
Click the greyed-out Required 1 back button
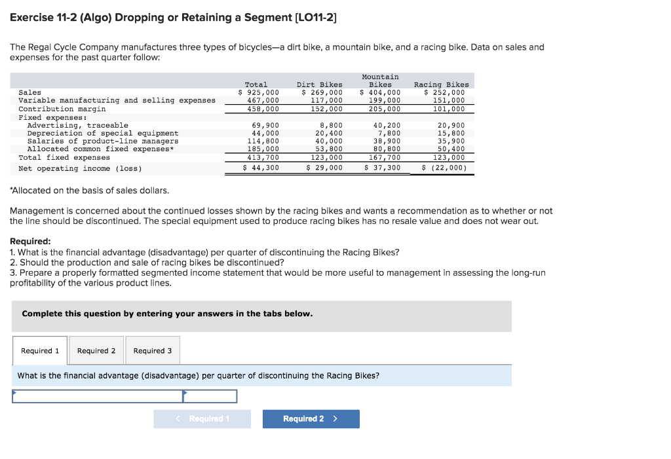202,419
